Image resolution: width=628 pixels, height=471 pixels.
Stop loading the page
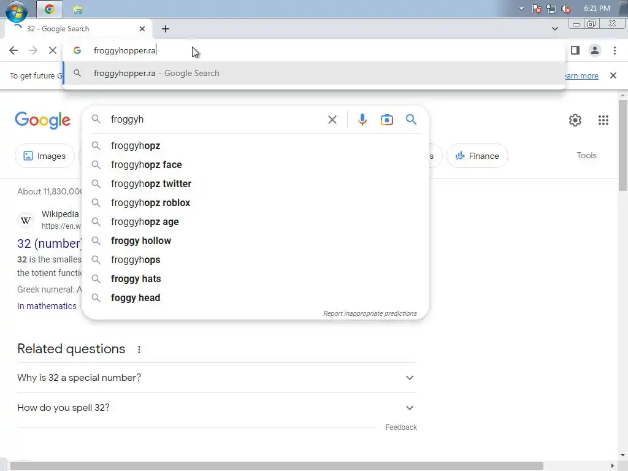[53, 50]
